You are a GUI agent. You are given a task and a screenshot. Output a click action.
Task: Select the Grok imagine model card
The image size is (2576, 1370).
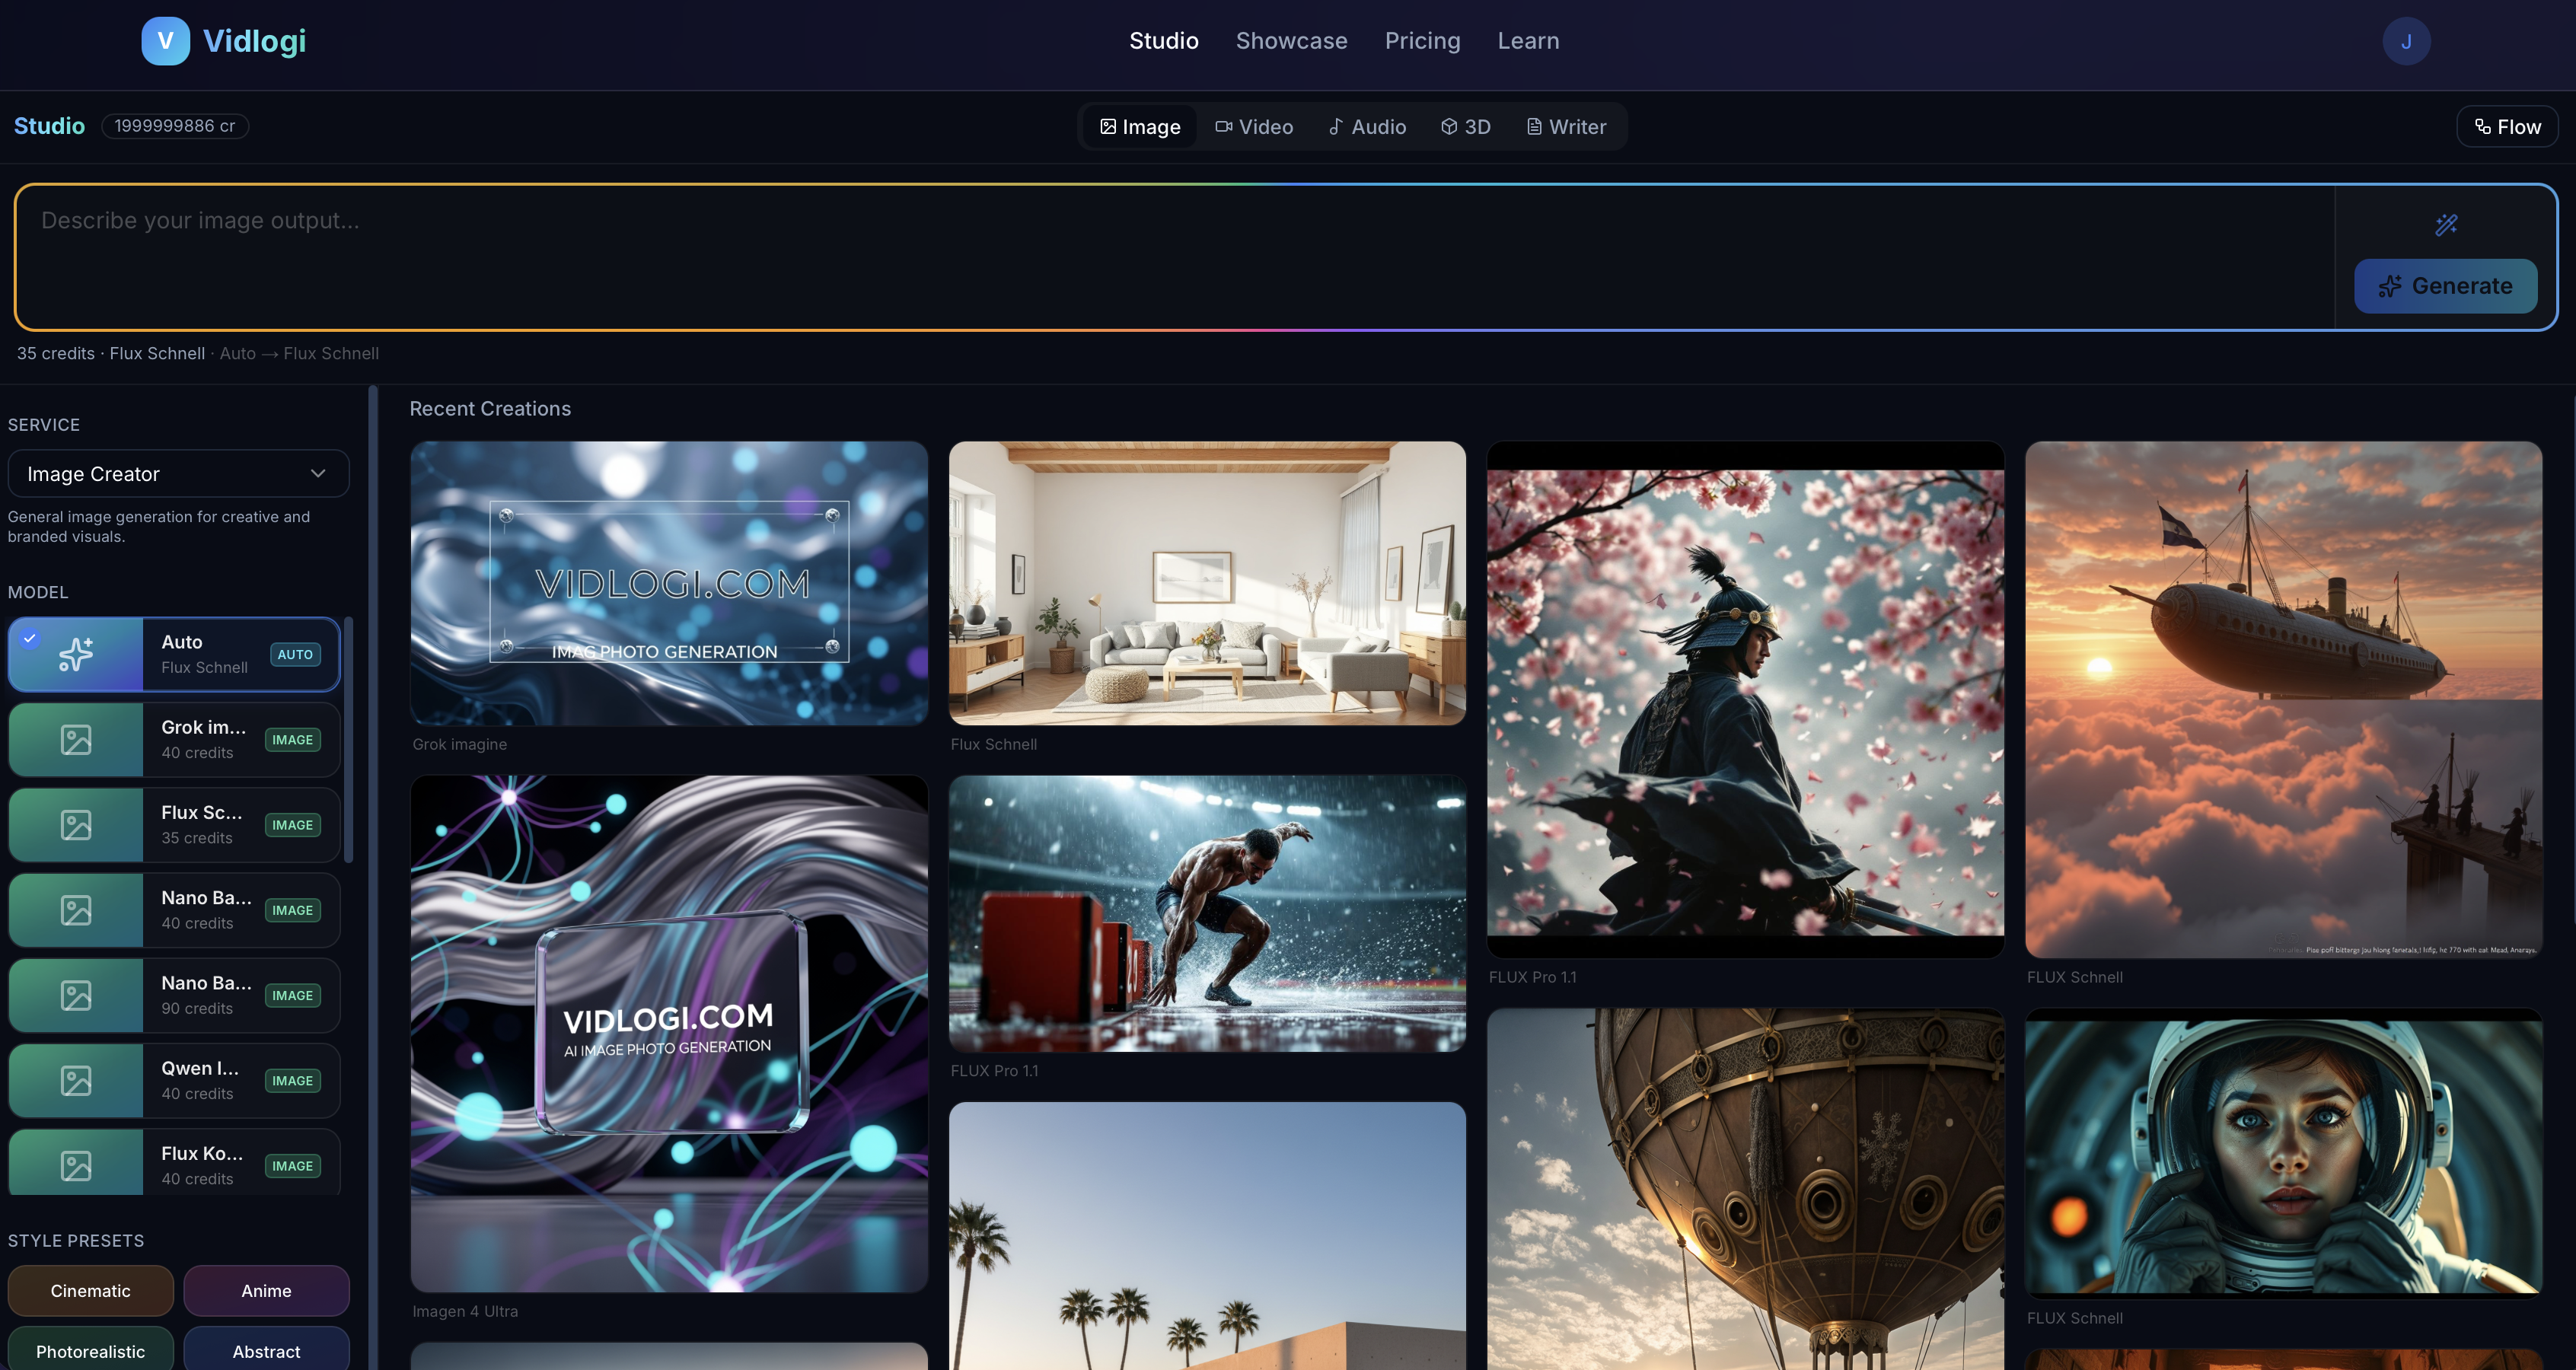click(175, 740)
